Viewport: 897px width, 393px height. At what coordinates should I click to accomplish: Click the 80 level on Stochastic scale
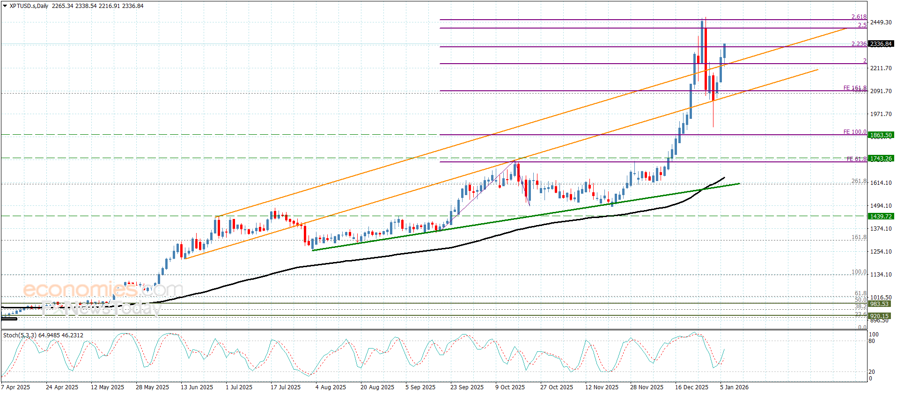pos(872,341)
